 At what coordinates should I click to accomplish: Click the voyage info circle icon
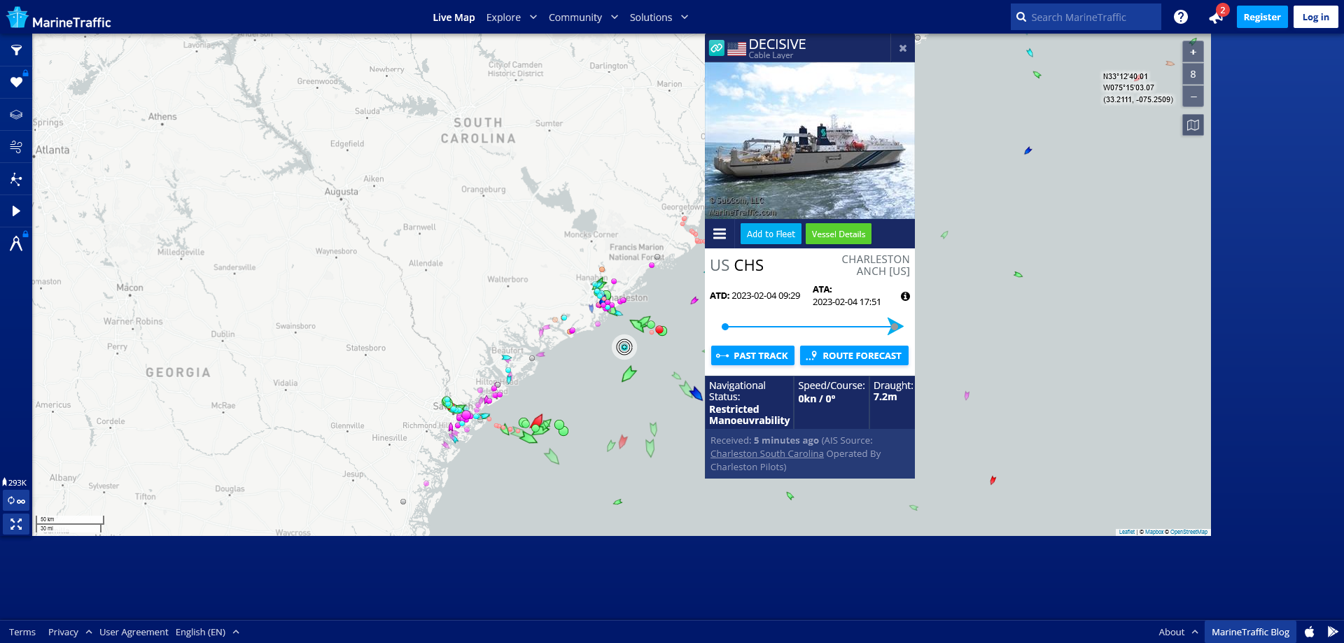click(x=905, y=297)
